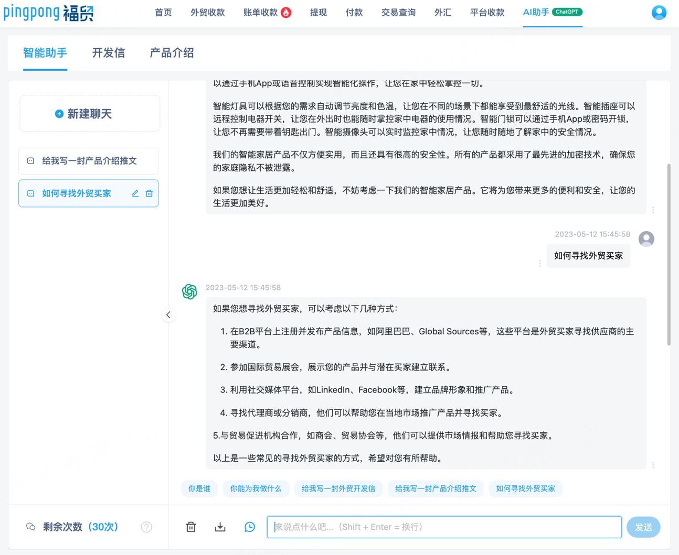This screenshot has height=555, width=679.
Task: Open the user avatar in the top right
Action: click(659, 12)
